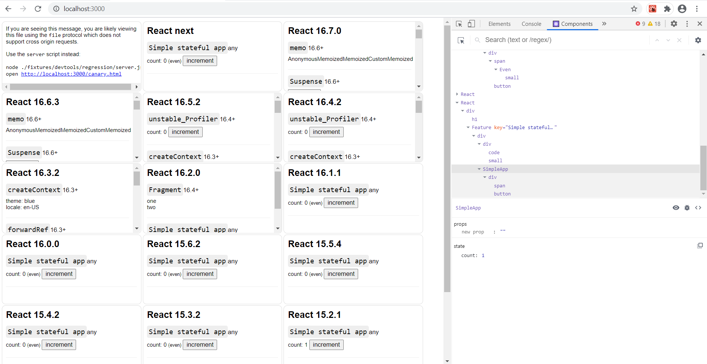The width and height of the screenshot is (707, 364).
Task: Close the DevTools panel
Action: (x=700, y=24)
